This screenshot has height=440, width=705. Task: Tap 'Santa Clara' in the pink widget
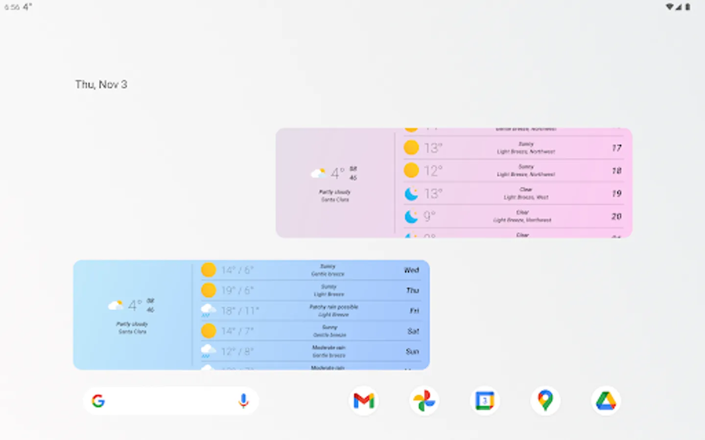tap(335, 199)
